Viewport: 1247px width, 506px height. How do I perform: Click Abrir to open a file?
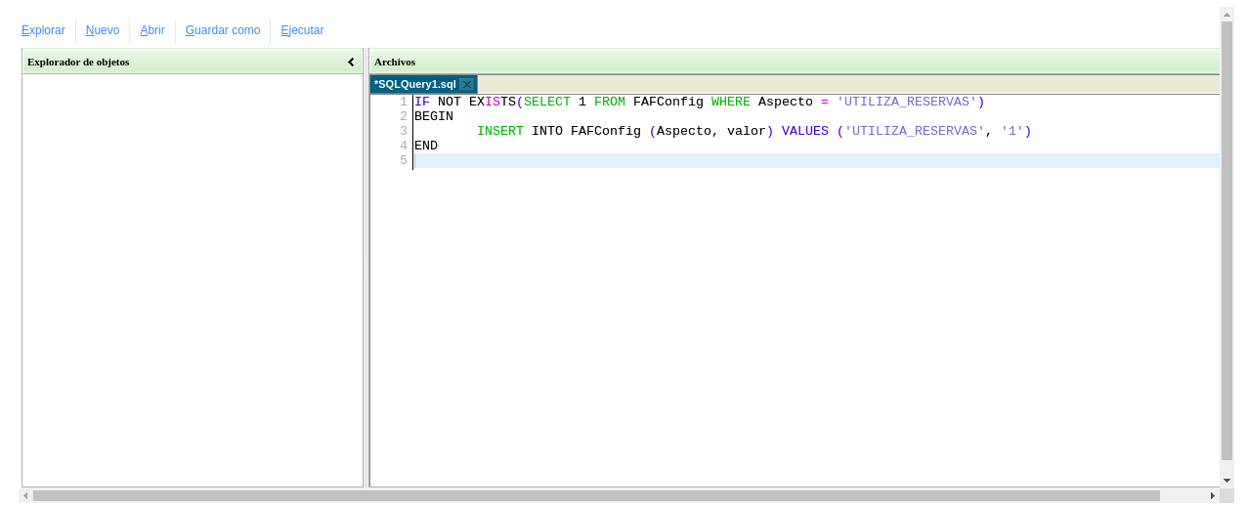tap(152, 30)
